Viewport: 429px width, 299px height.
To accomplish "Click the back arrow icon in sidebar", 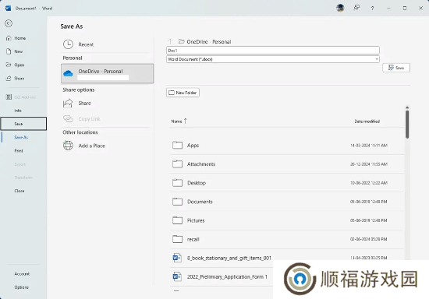I will [x=9, y=23].
